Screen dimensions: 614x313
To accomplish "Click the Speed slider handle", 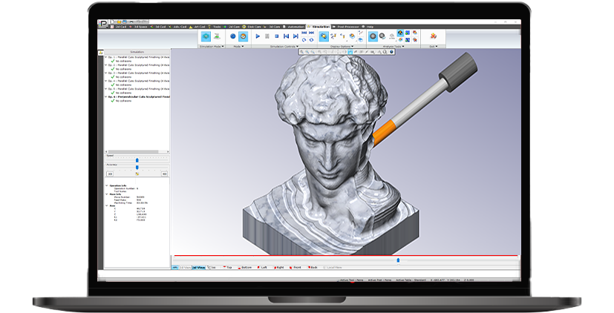I will [137, 160].
